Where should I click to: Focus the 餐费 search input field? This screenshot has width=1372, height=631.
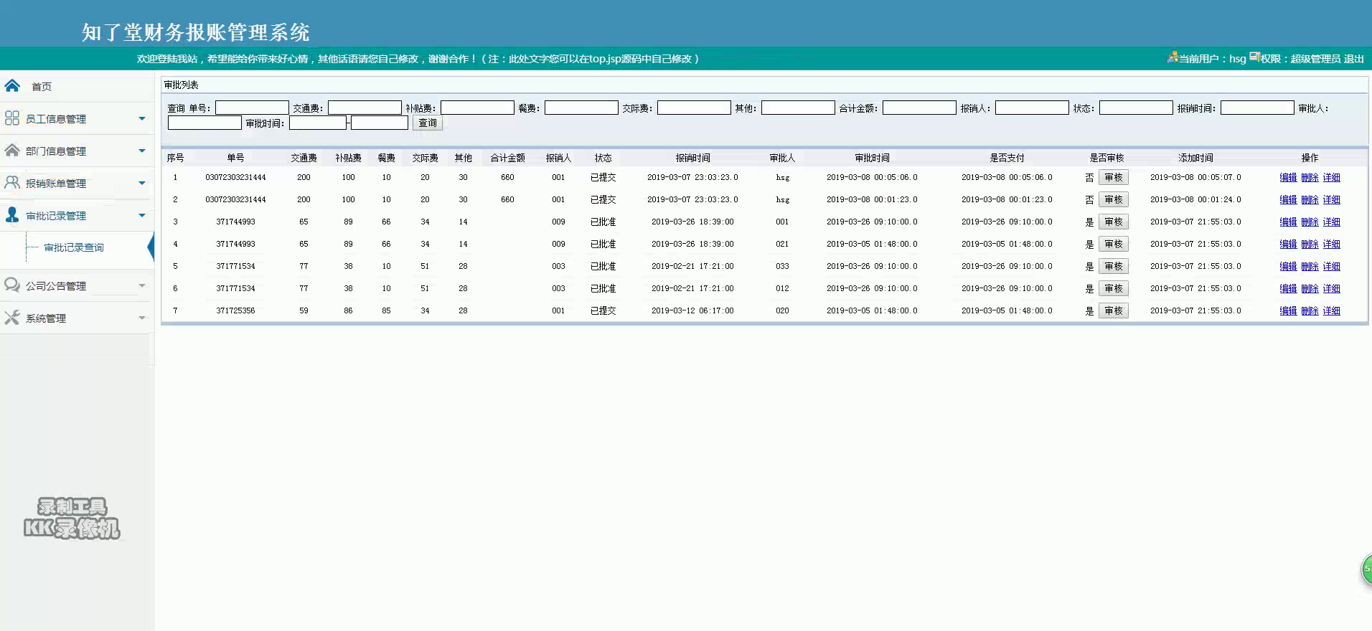(581, 108)
